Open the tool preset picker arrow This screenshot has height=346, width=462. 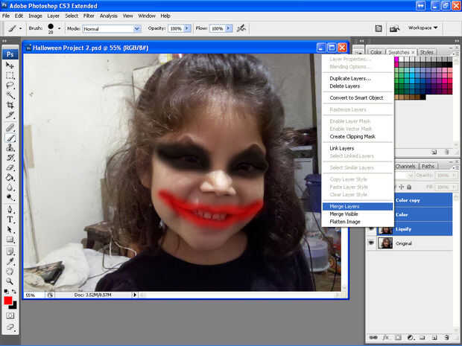[x=20, y=28]
